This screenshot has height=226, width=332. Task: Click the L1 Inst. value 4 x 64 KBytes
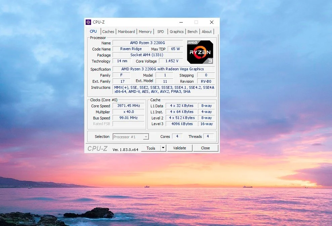coord(182,112)
